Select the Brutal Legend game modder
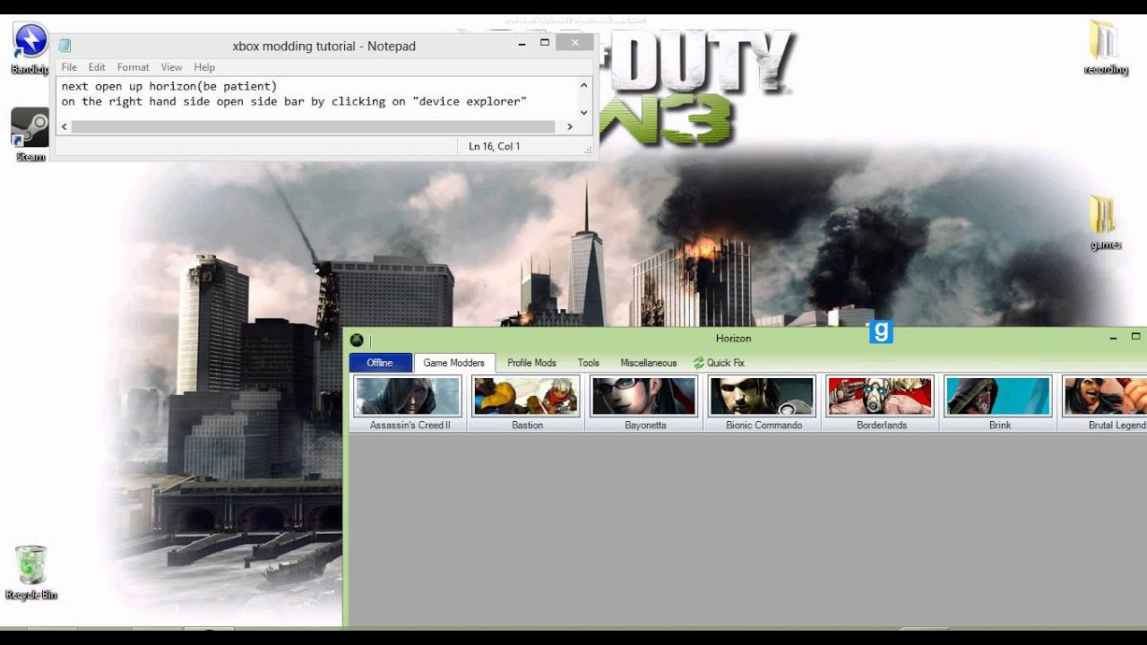Image resolution: width=1147 pixels, height=645 pixels. 1104,403
